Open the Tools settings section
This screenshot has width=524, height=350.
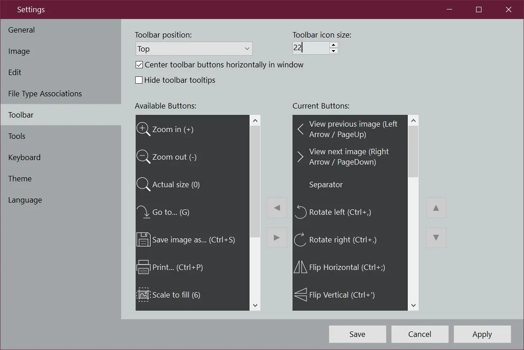(x=61, y=136)
